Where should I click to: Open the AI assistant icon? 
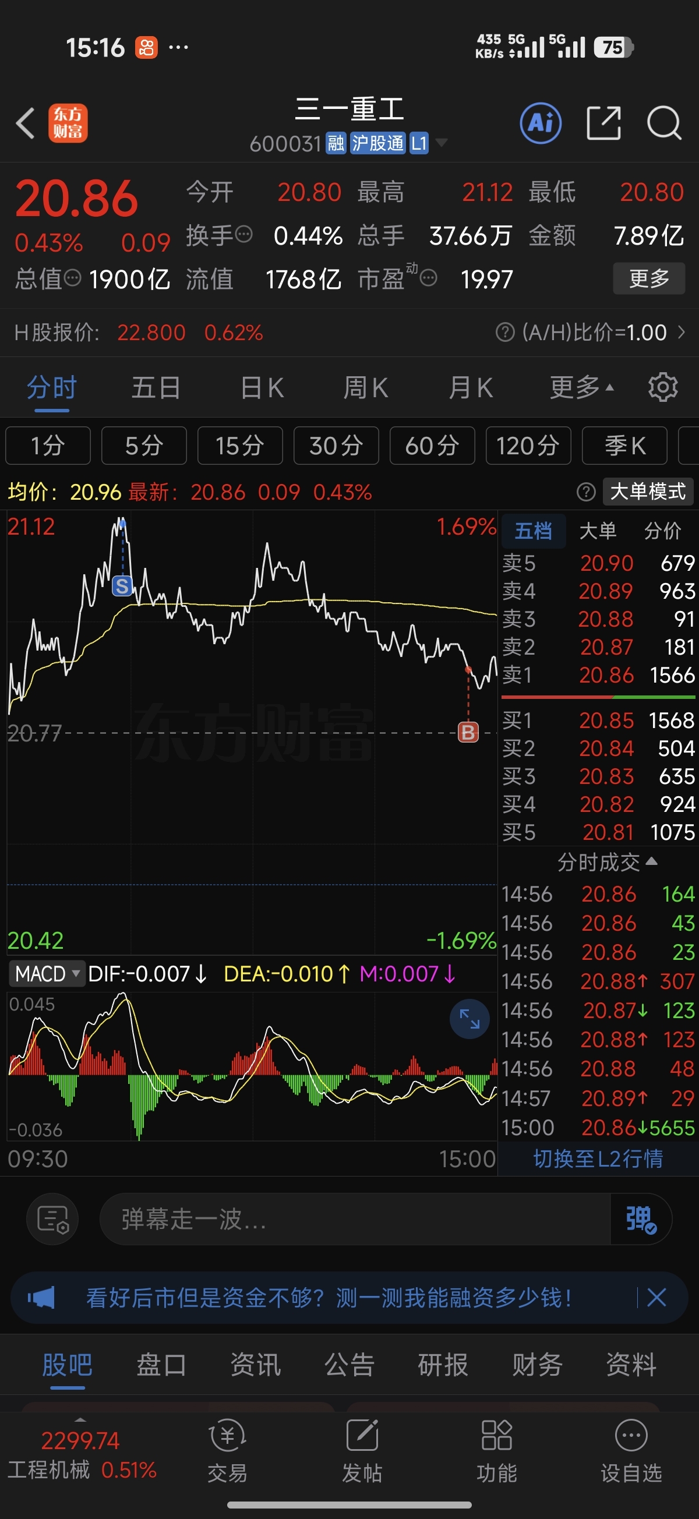click(541, 123)
